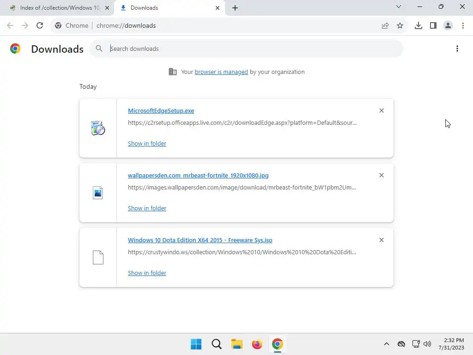Screen dimensions: 473x355
Task: Open File Explorer from the taskbar
Action: pos(237,344)
